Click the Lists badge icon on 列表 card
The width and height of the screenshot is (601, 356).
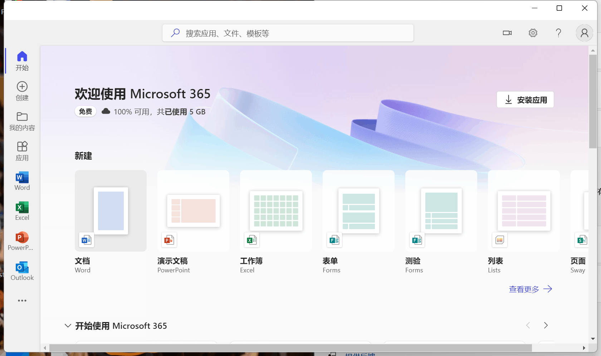(x=499, y=240)
